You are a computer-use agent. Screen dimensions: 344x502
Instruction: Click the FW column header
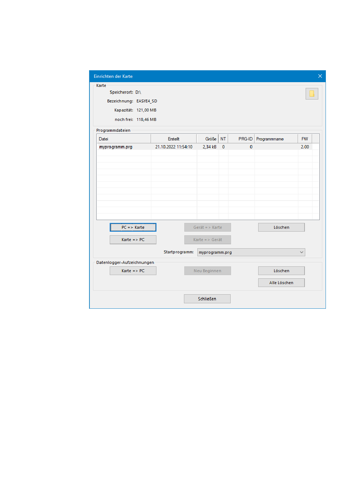click(x=305, y=139)
